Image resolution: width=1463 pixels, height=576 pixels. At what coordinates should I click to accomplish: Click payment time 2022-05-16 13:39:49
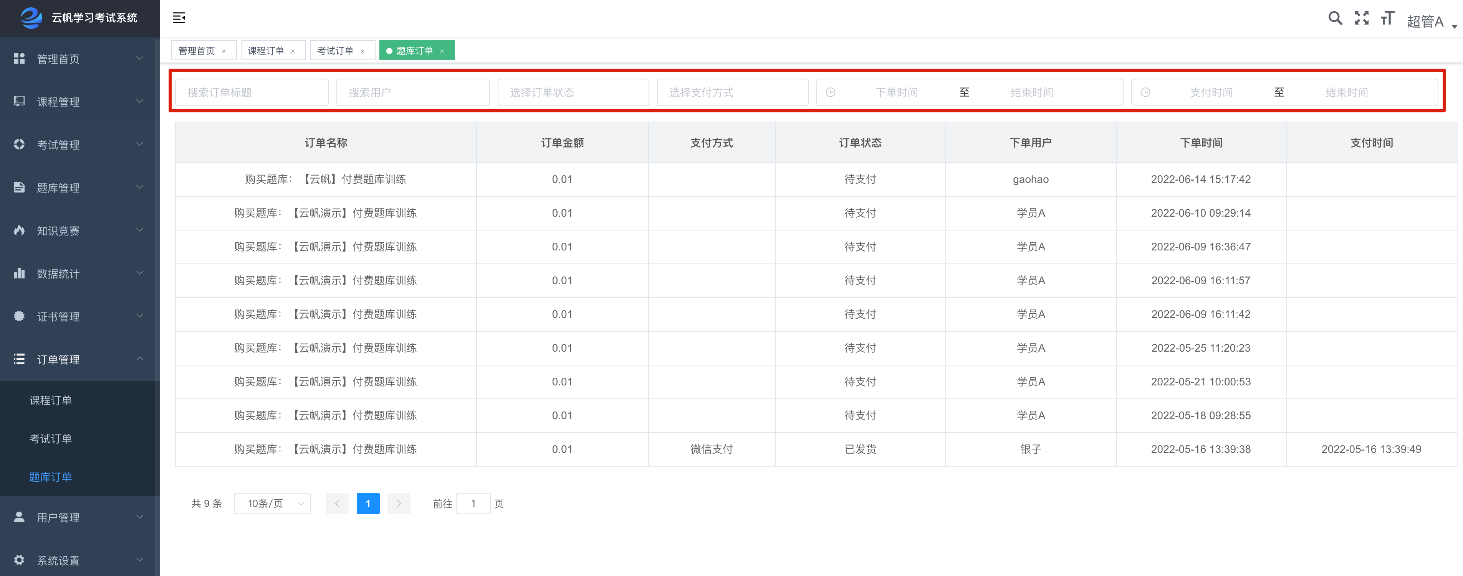tap(1371, 449)
